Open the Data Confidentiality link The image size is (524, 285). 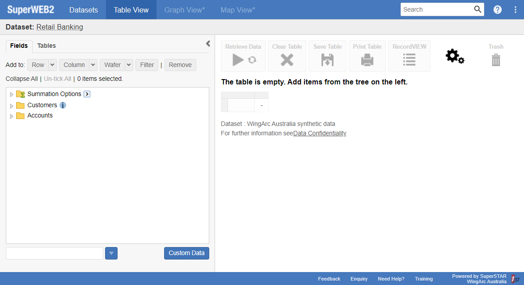(320, 133)
